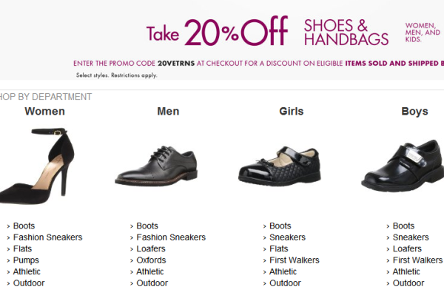The width and height of the screenshot is (444, 301).
Task: Choose First Walkers under Girls
Action: pyautogui.click(x=295, y=260)
